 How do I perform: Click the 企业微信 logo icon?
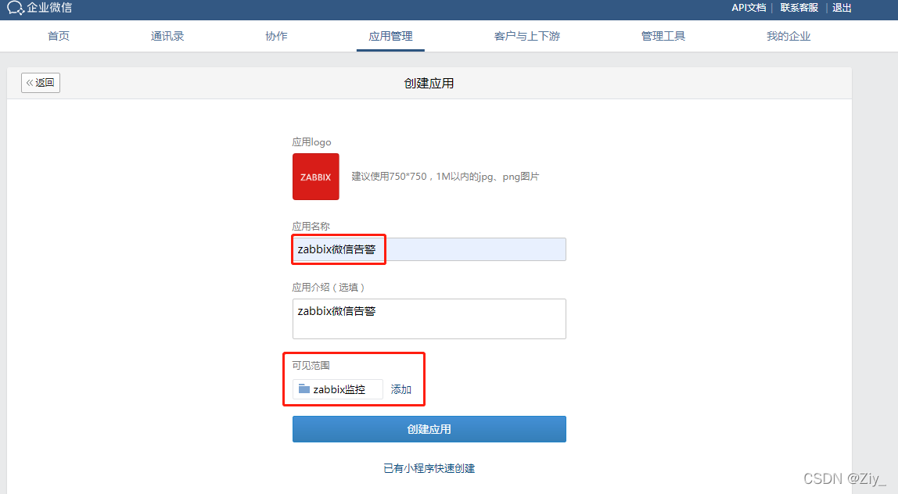coord(16,8)
